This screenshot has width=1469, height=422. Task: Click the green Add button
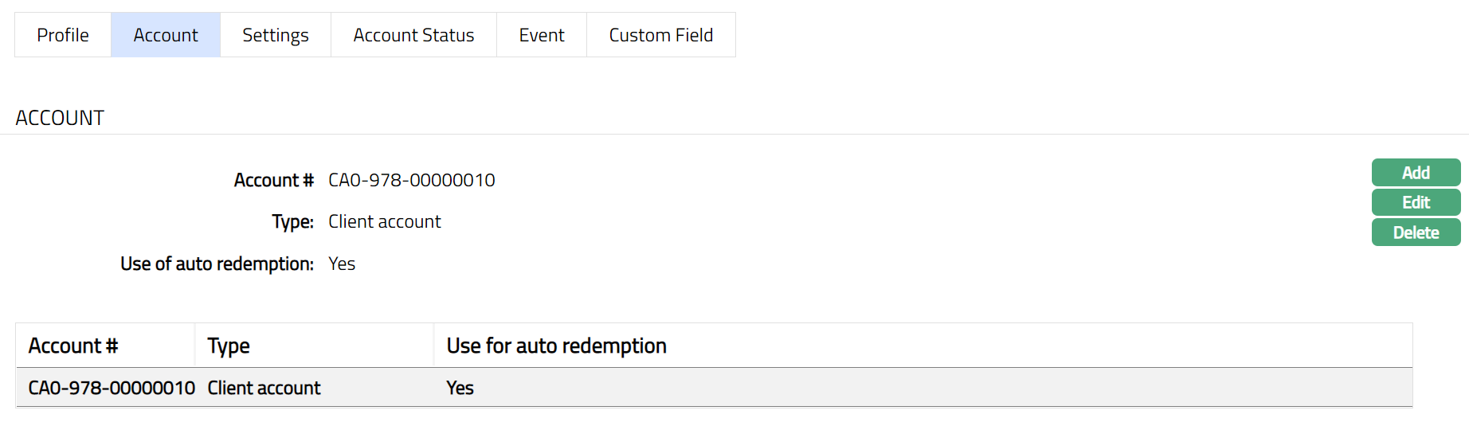[1416, 173]
